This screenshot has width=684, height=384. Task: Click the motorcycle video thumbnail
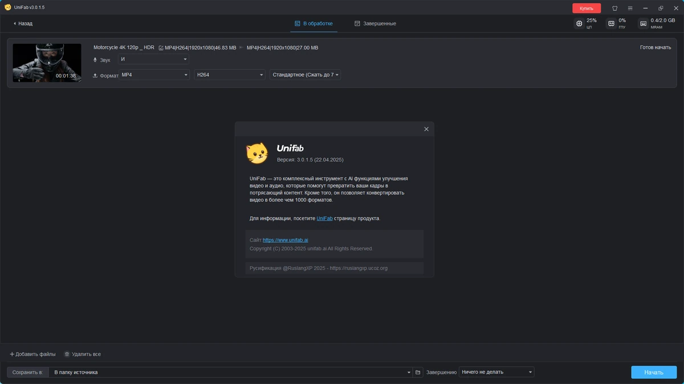[47, 63]
